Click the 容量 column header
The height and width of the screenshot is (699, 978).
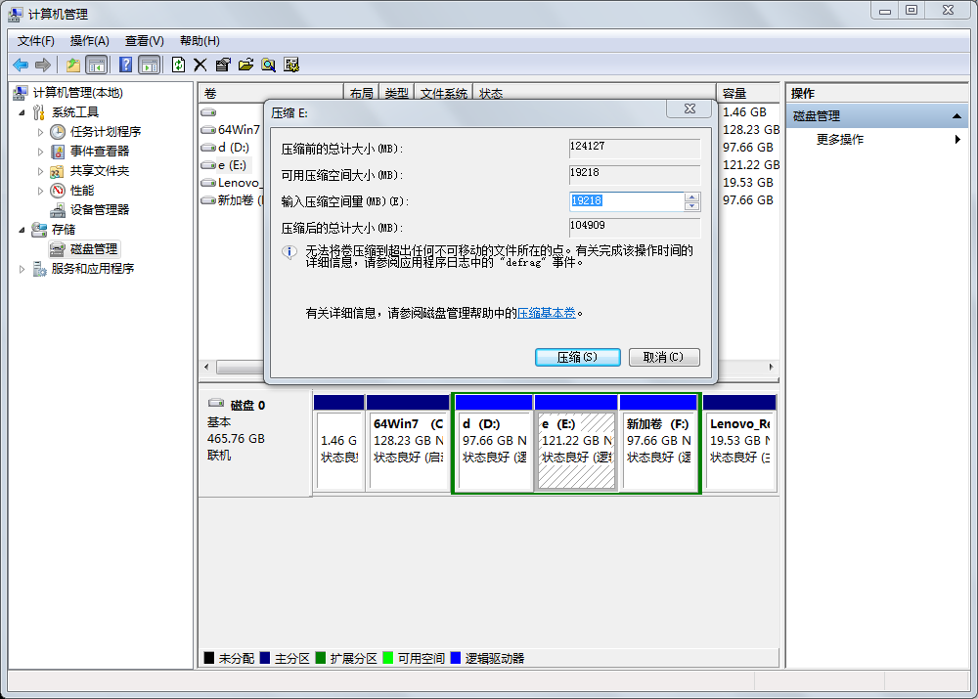pos(747,94)
